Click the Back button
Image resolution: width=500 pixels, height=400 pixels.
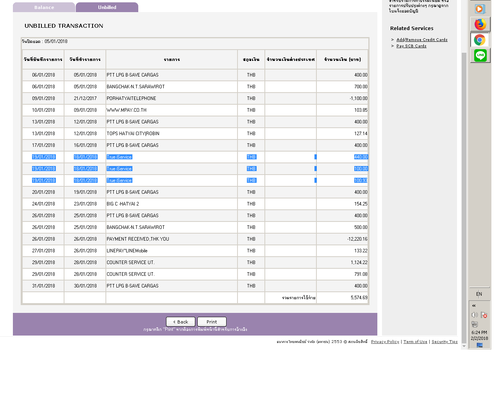[x=180, y=321]
